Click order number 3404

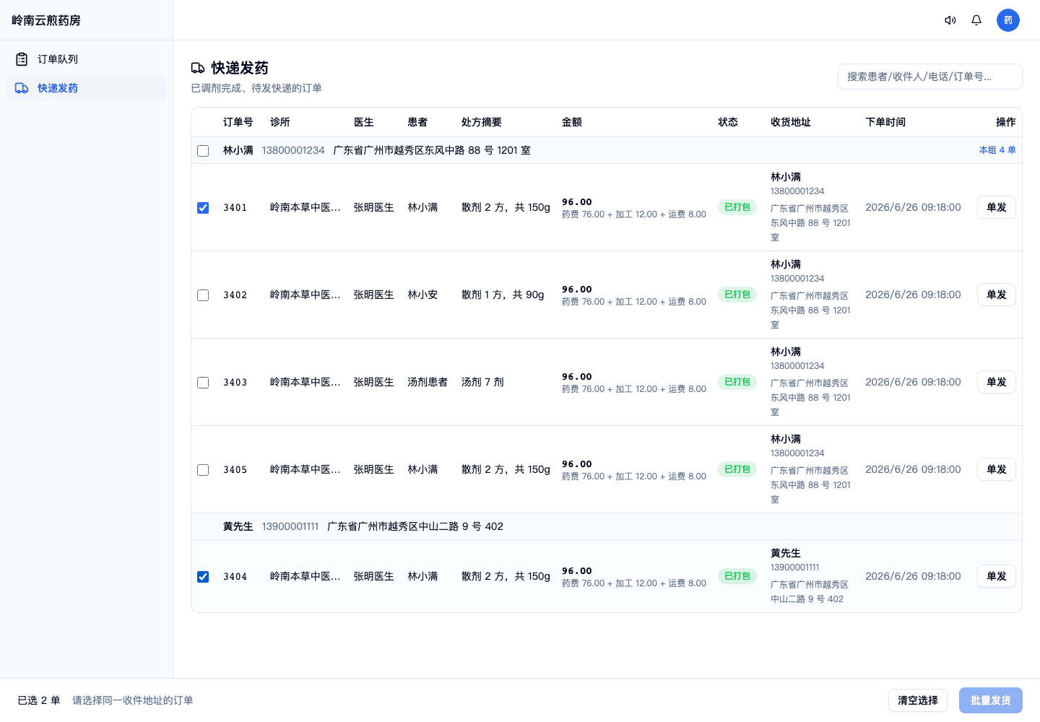[235, 577]
